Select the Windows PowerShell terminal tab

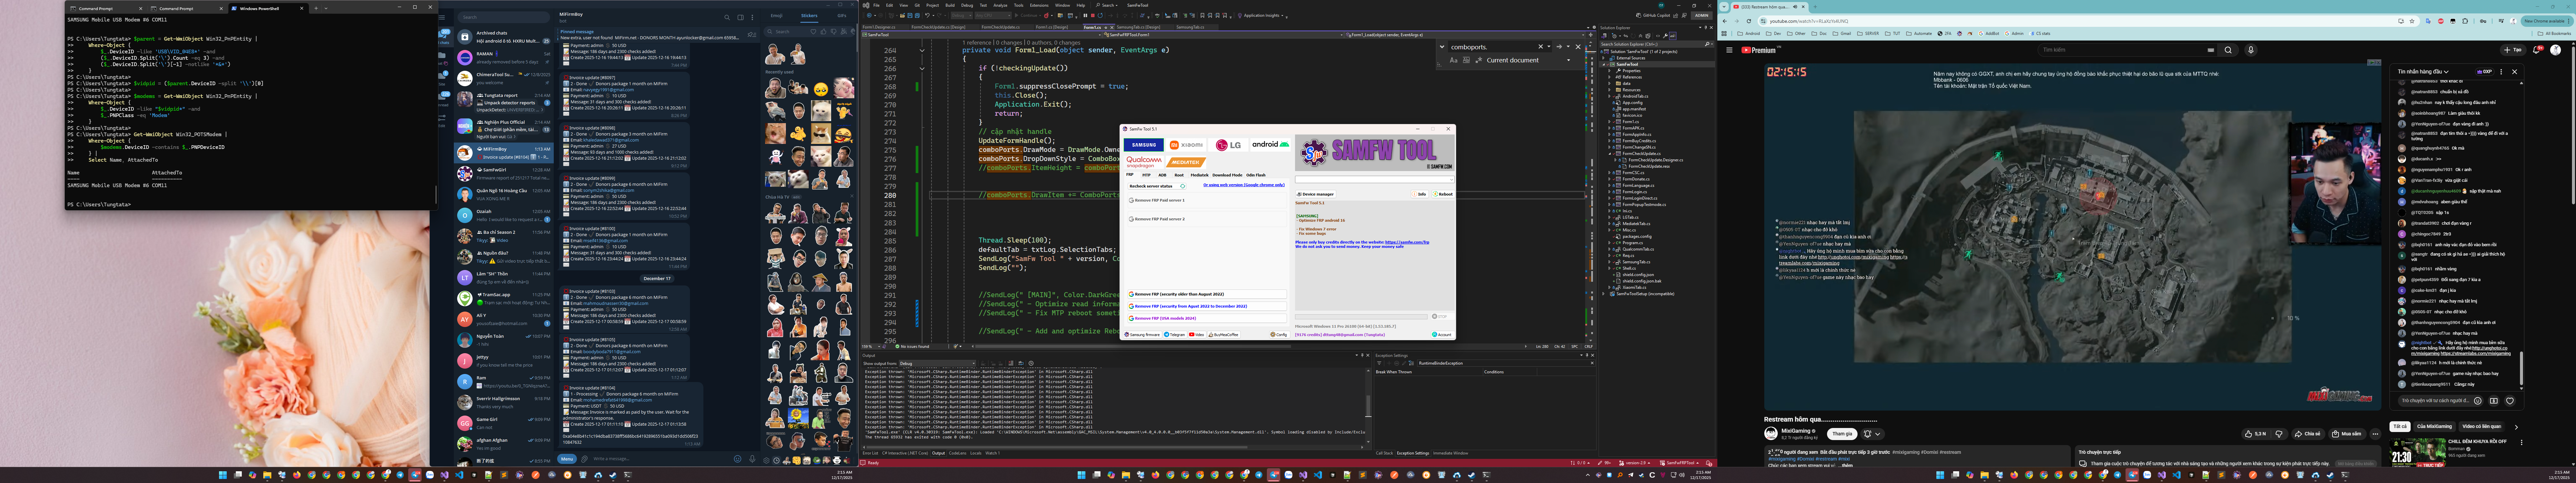coord(269,8)
